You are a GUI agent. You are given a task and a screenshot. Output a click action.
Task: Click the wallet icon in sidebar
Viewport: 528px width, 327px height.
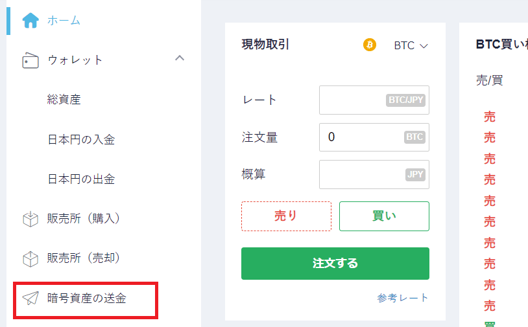point(30,60)
